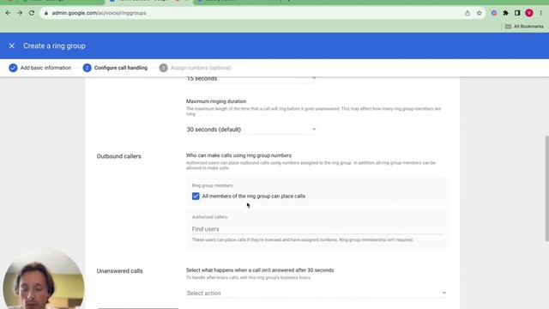Open the Assign numbers (optional) step
Viewport: 549px width, 309px height.
pyautogui.click(x=201, y=68)
